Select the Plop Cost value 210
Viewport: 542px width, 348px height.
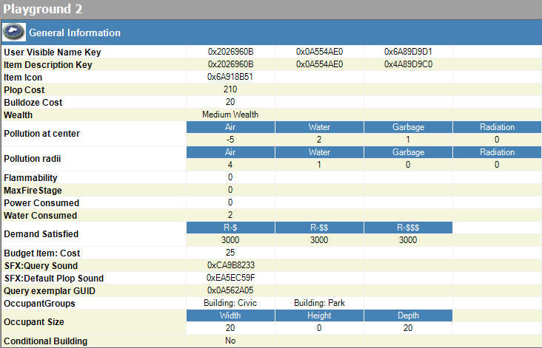pos(230,89)
